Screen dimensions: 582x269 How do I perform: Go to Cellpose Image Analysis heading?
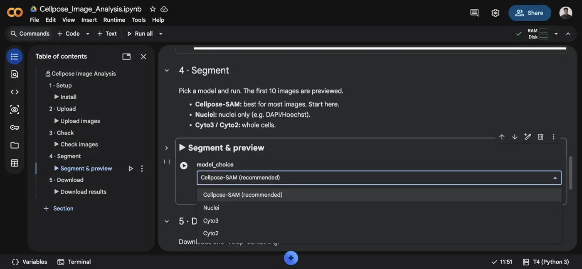coord(80,73)
